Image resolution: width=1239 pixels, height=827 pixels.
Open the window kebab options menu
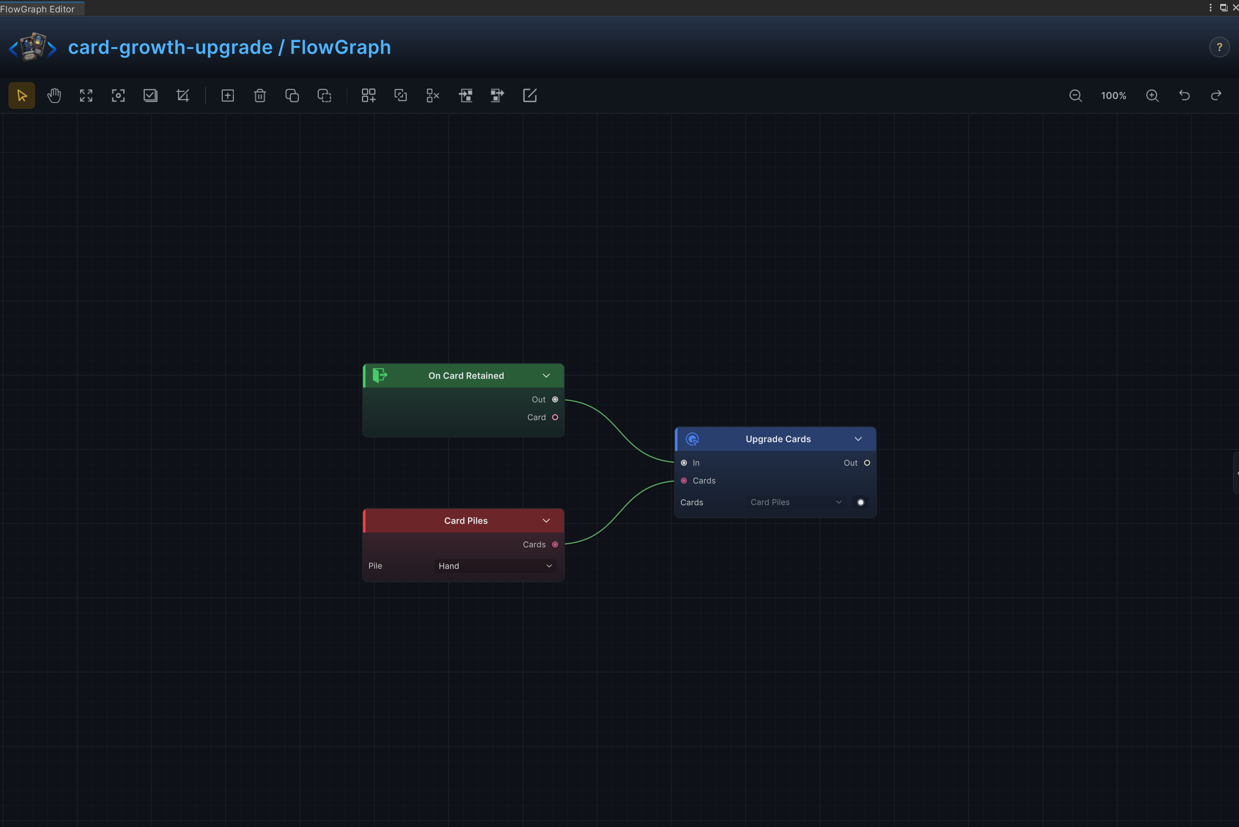[x=1210, y=7]
